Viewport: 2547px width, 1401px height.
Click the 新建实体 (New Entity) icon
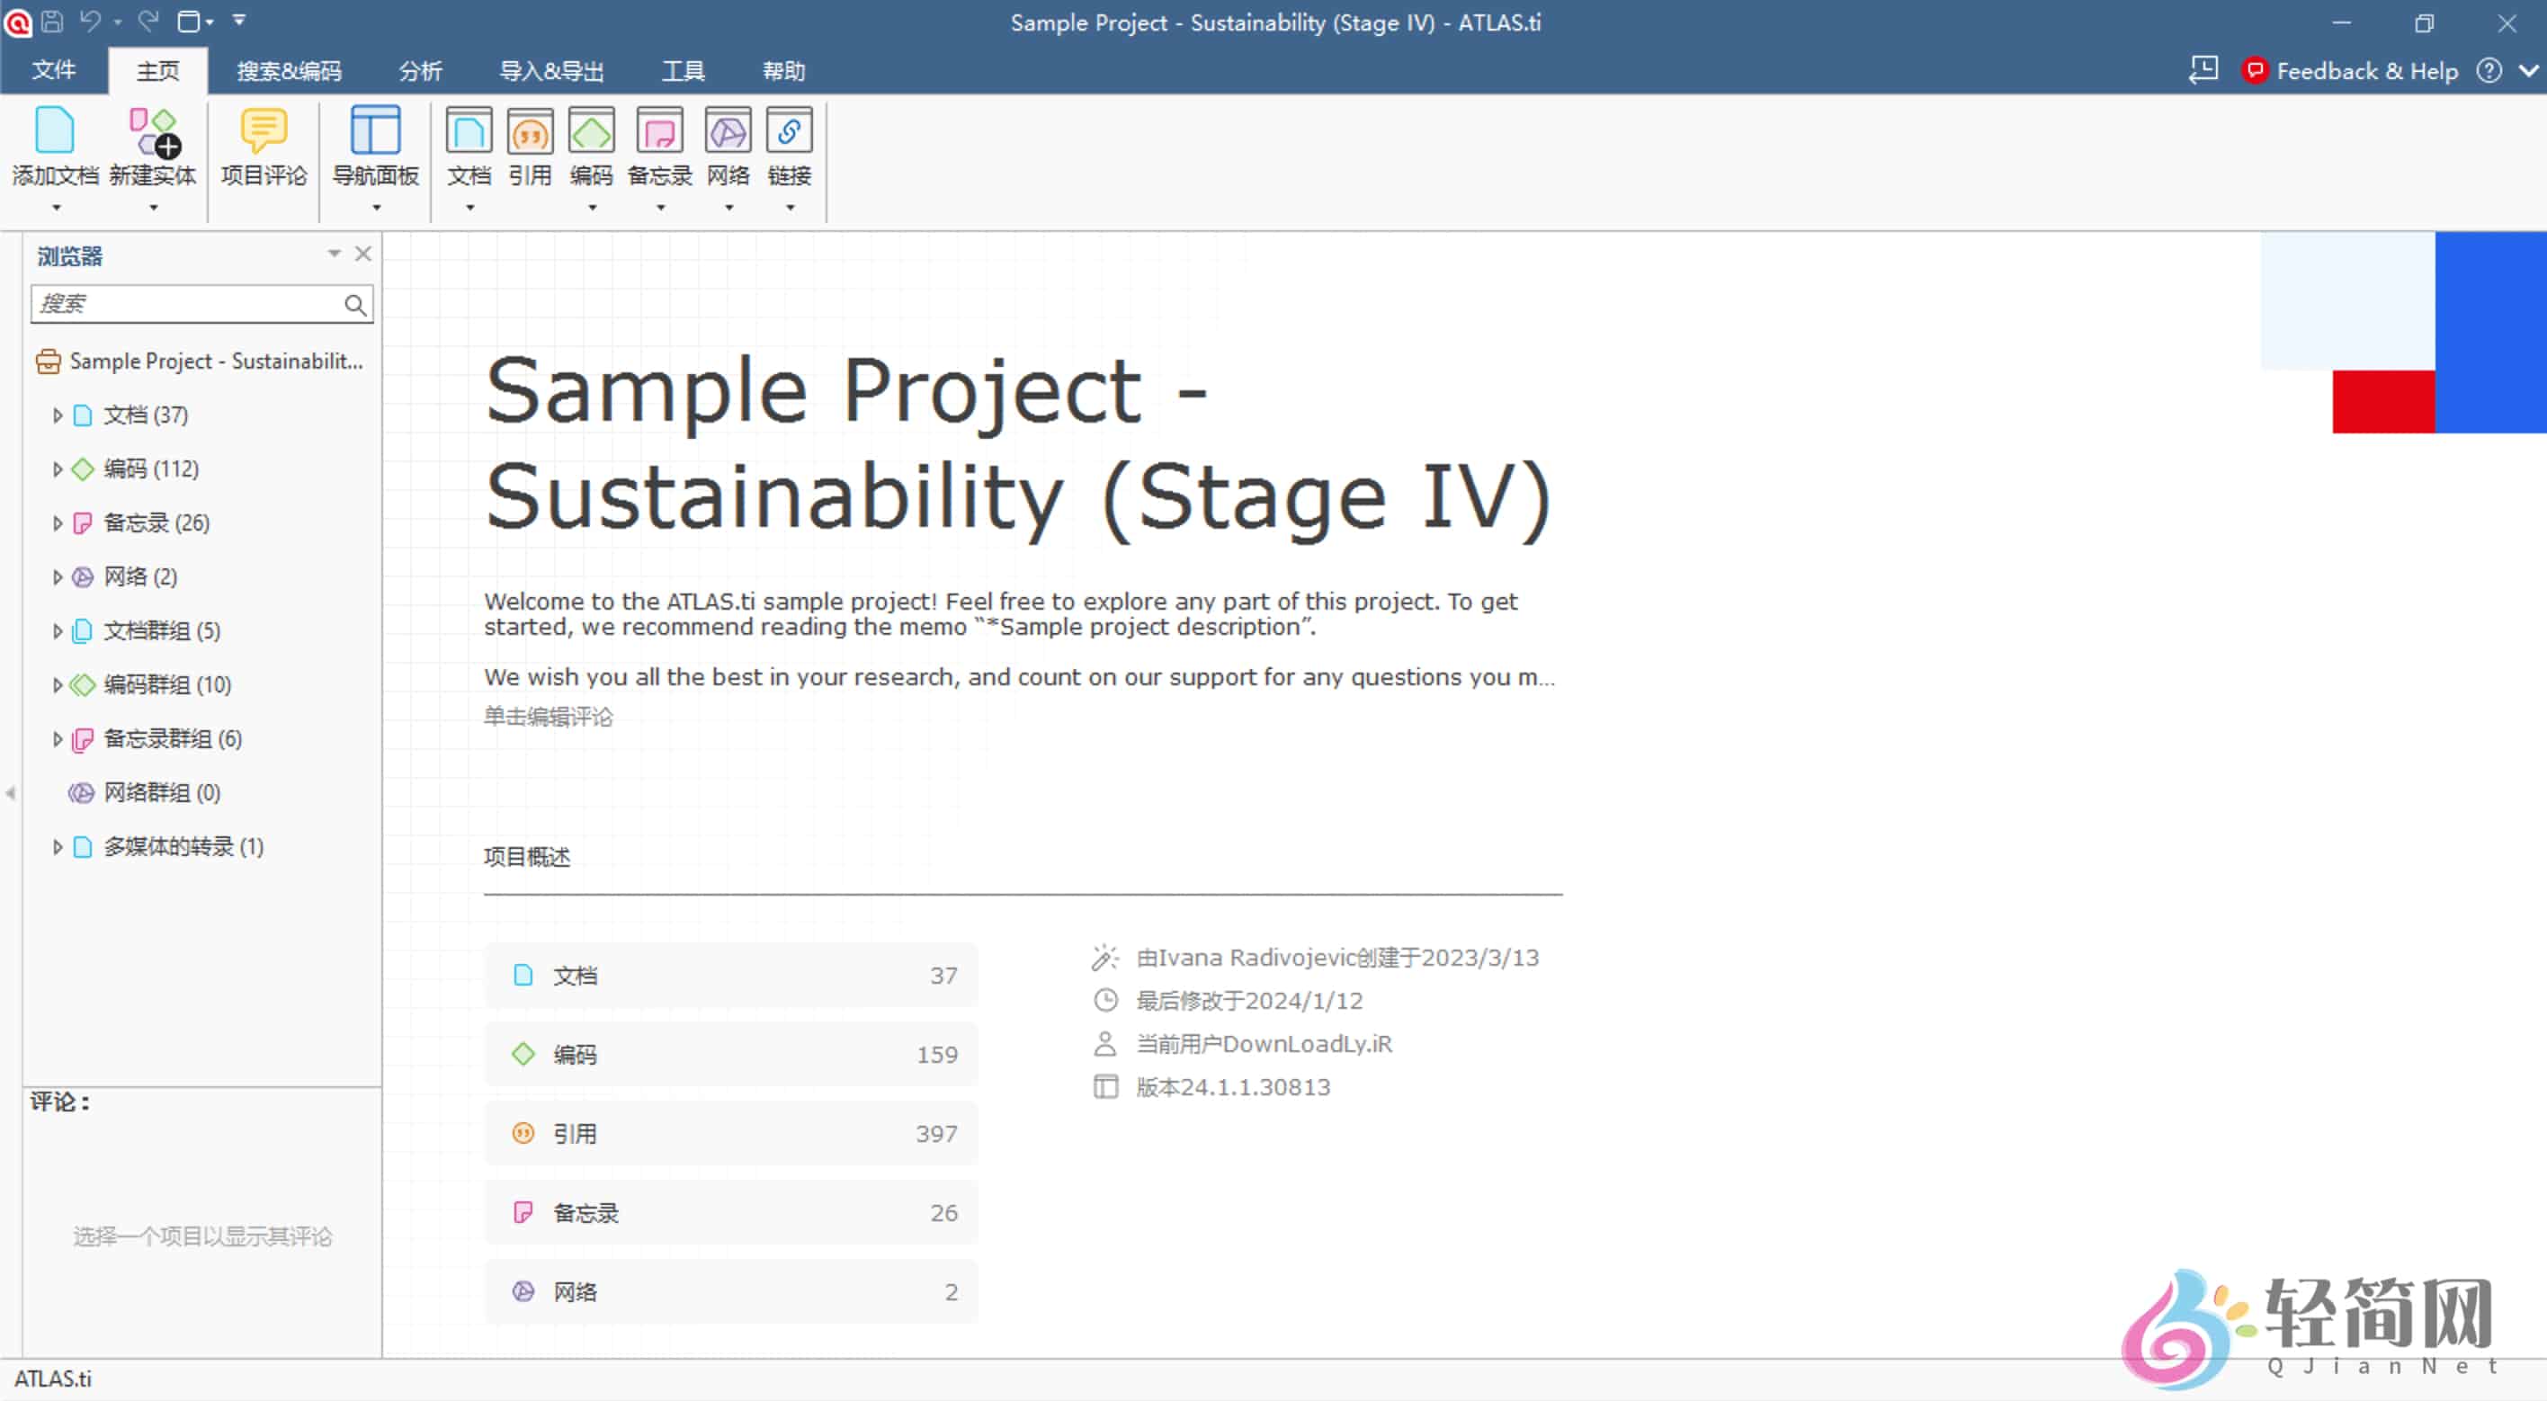[152, 131]
